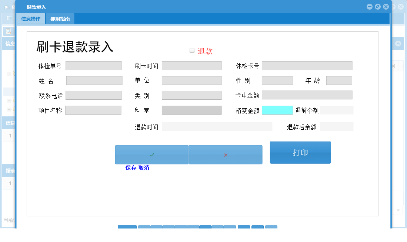Enable the 退款 checkbox
The width and height of the screenshot is (407, 242).
point(191,50)
